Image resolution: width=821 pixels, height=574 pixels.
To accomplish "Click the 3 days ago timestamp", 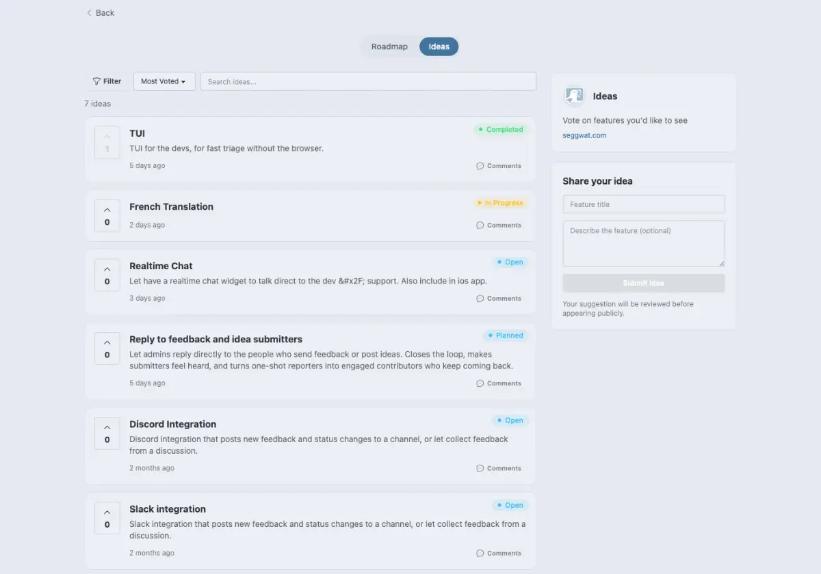I will pos(147,299).
